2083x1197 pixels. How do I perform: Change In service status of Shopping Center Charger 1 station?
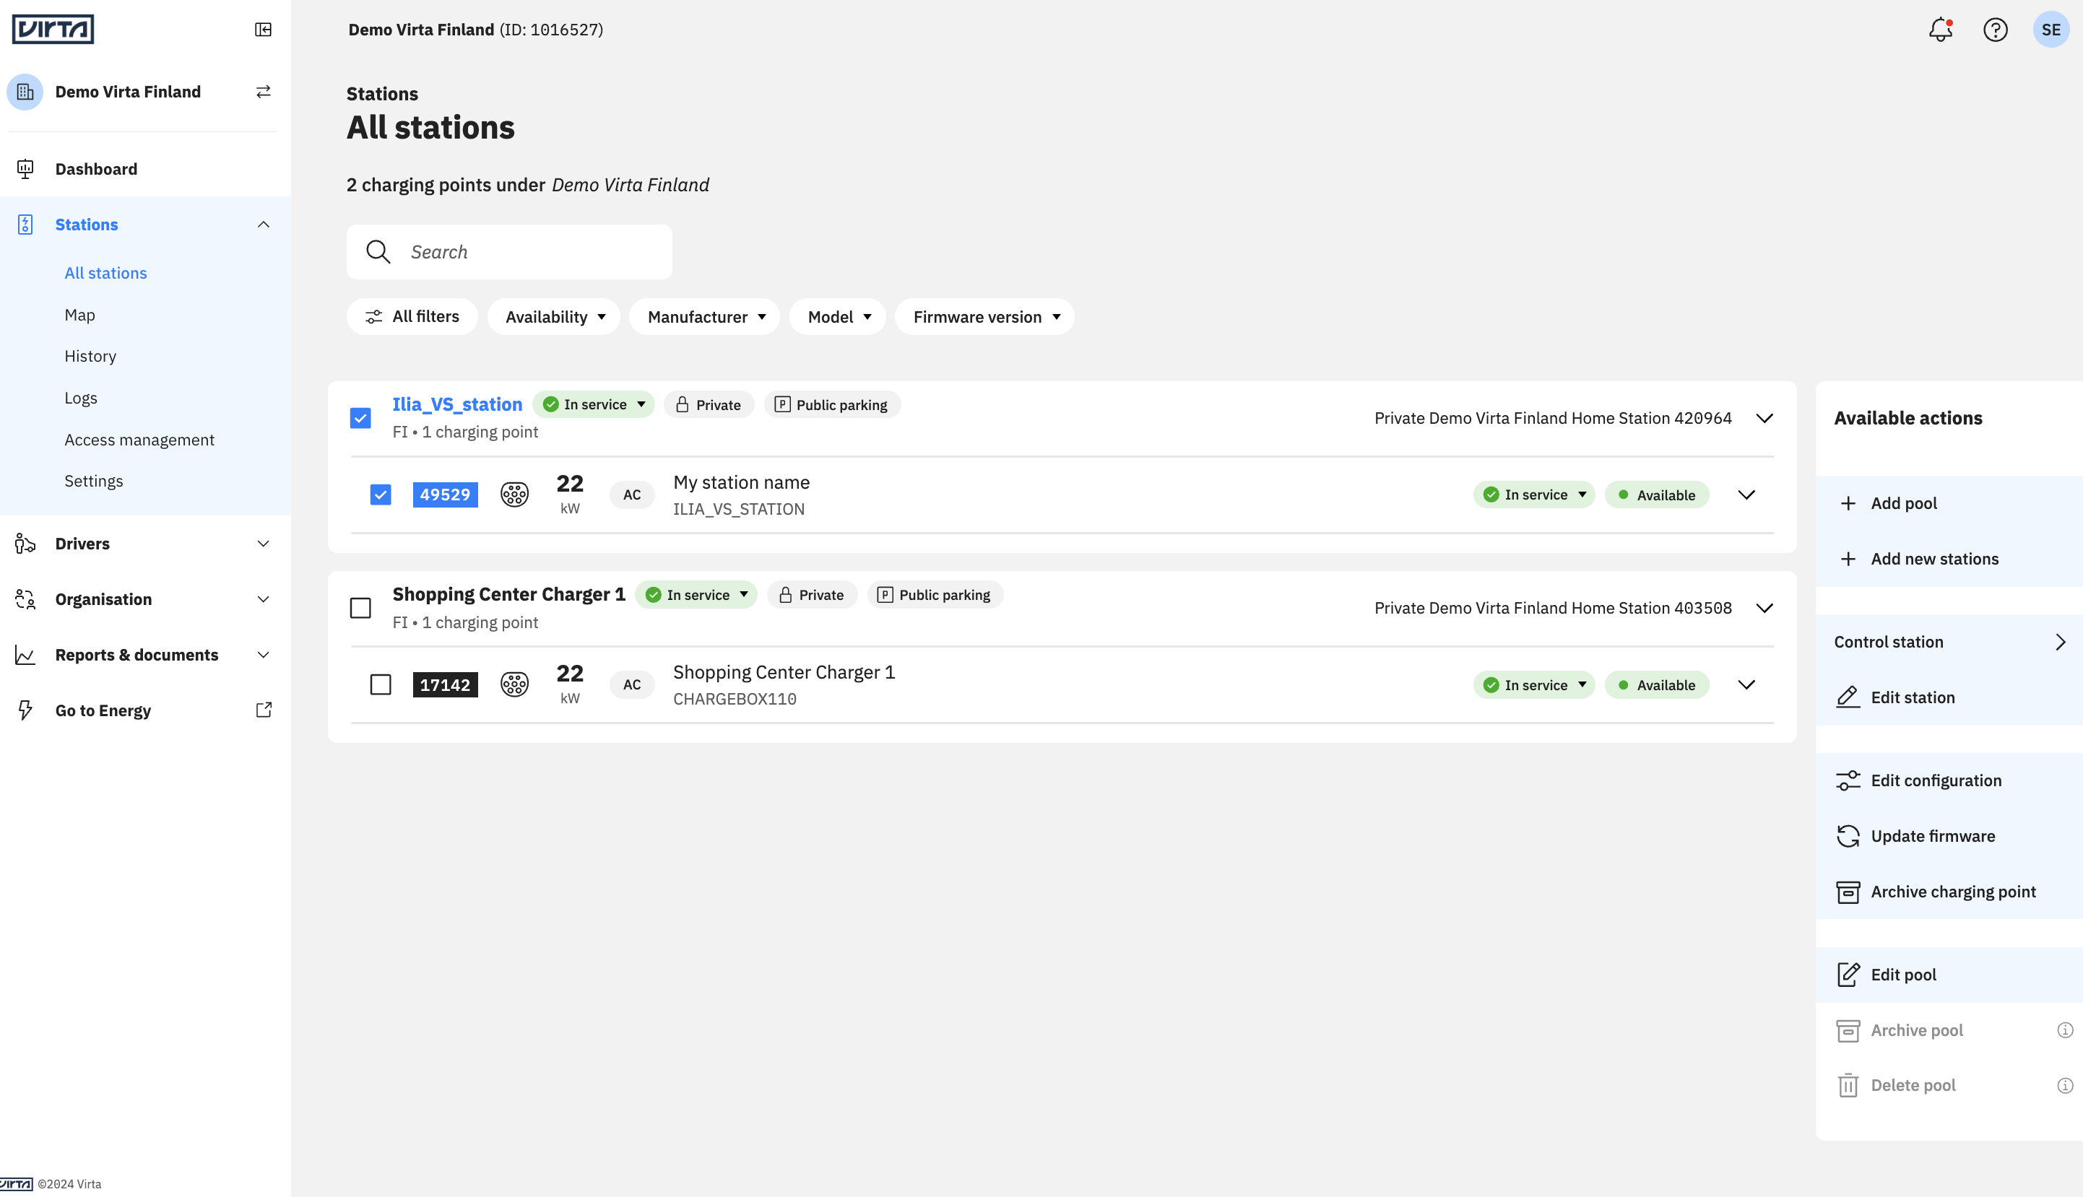pyautogui.click(x=696, y=594)
